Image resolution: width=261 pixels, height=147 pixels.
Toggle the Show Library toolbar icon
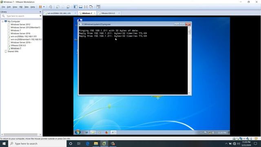coord(75,7)
